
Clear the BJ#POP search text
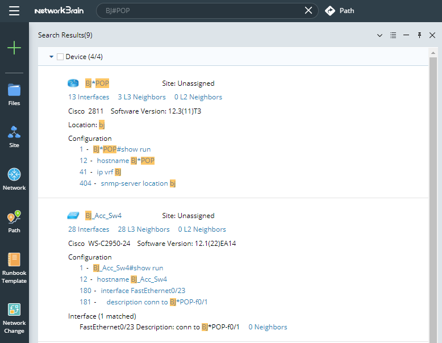click(308, 11)
